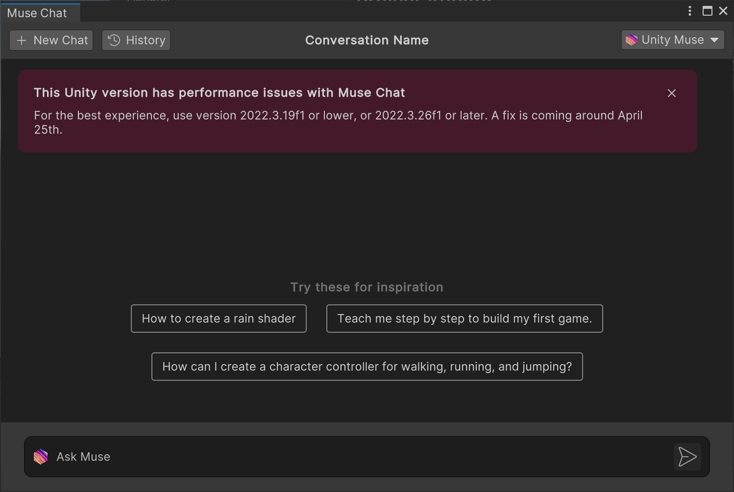Maximize the Muse Chat window
The width and height of the screenshot is (734, 492).
coord(707,11)
